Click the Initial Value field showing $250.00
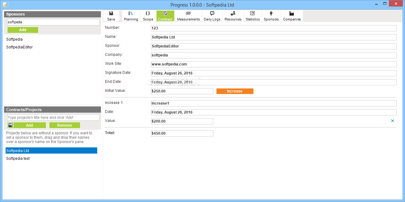Image resolution: width=405 pixels, height=202 pixels. click(x=182, y=91)
